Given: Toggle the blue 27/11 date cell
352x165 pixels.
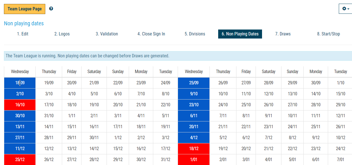Looking at the screenshot, I should [x=20, y=138].
